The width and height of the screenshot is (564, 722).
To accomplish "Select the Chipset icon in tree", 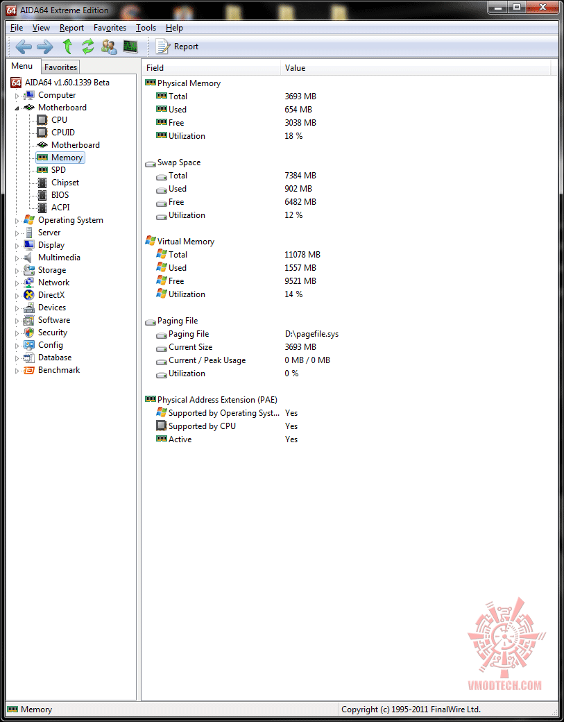I will [x=42, y=183].
